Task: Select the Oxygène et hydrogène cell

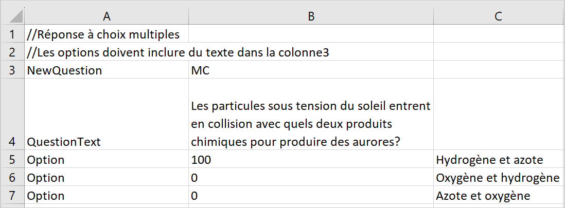Action: [x=499, y=177]
